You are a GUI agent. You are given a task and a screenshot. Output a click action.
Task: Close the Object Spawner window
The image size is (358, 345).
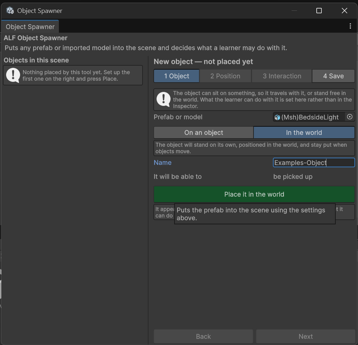click(344, 11)
